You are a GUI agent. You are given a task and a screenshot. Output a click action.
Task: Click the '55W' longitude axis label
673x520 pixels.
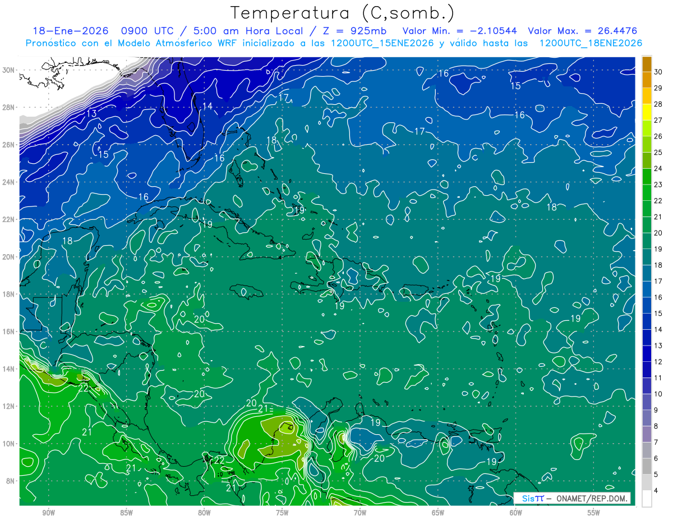point(594,513)
